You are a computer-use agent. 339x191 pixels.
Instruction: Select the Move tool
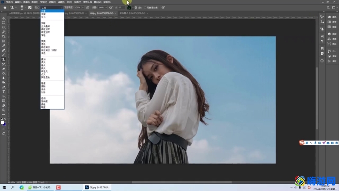[3, 18]
